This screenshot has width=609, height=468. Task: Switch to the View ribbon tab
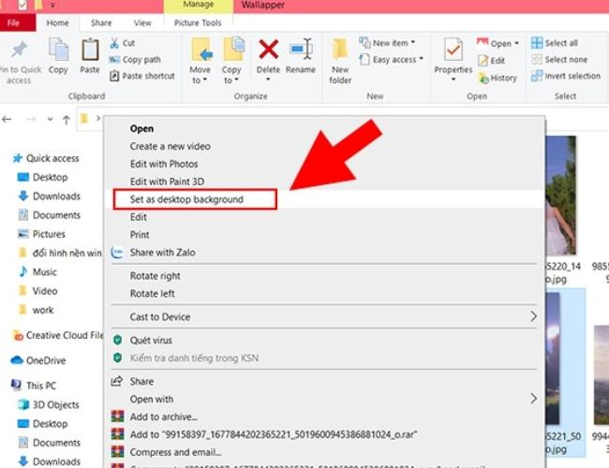click(142, 22)
